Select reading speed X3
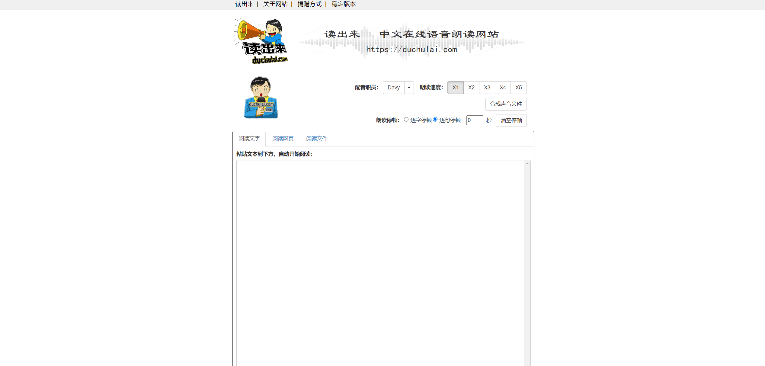This screenshot has width=765, height=366. (487, 88)
